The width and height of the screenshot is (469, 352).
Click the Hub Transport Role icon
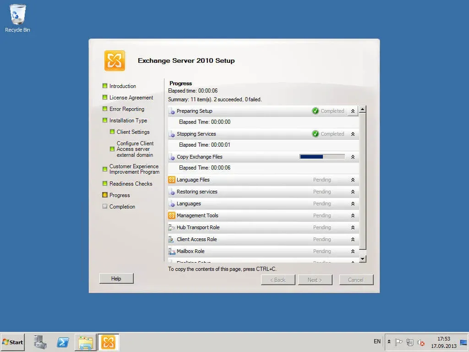click(172, 227)
